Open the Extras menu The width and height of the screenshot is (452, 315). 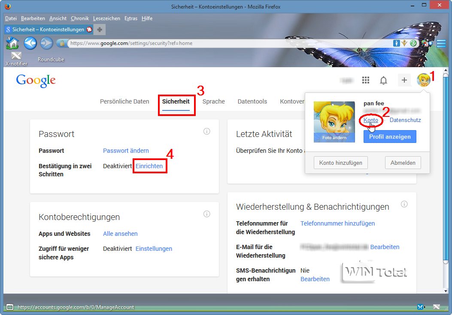pyautogui.click(x=131, y=18)
